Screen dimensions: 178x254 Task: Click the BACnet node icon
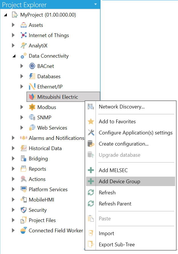point(32,66)
